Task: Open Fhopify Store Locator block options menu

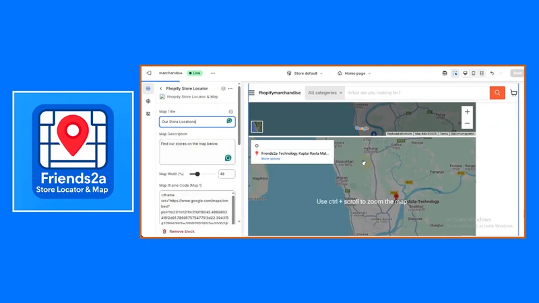Action: [230, 89]
